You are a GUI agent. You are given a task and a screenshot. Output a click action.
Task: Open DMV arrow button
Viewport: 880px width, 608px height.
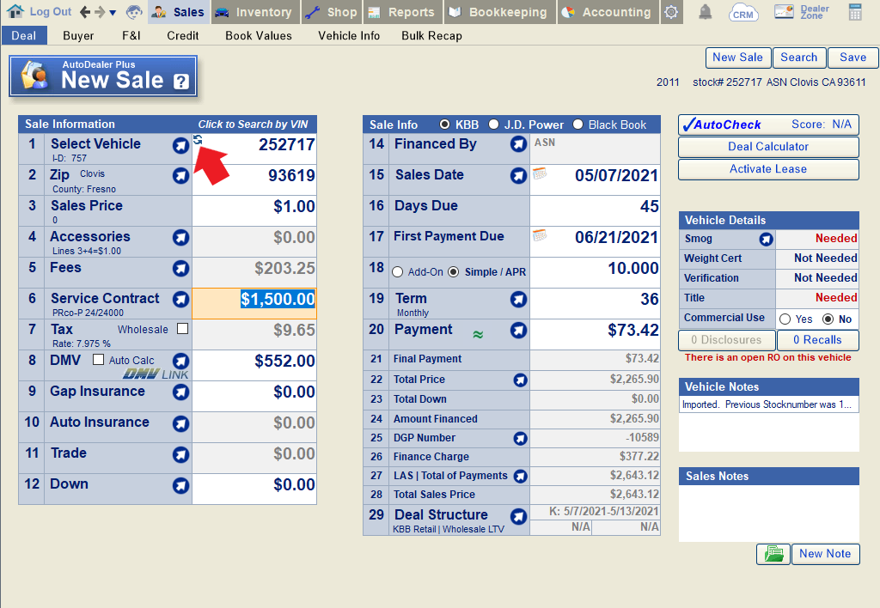pos(180,361)
